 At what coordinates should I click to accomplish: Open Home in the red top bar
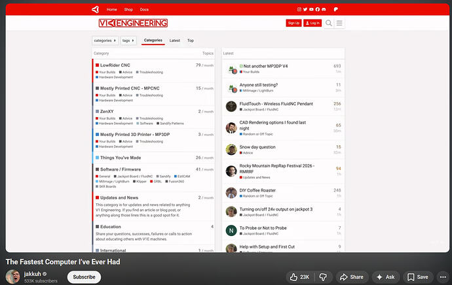click(112, 10)
